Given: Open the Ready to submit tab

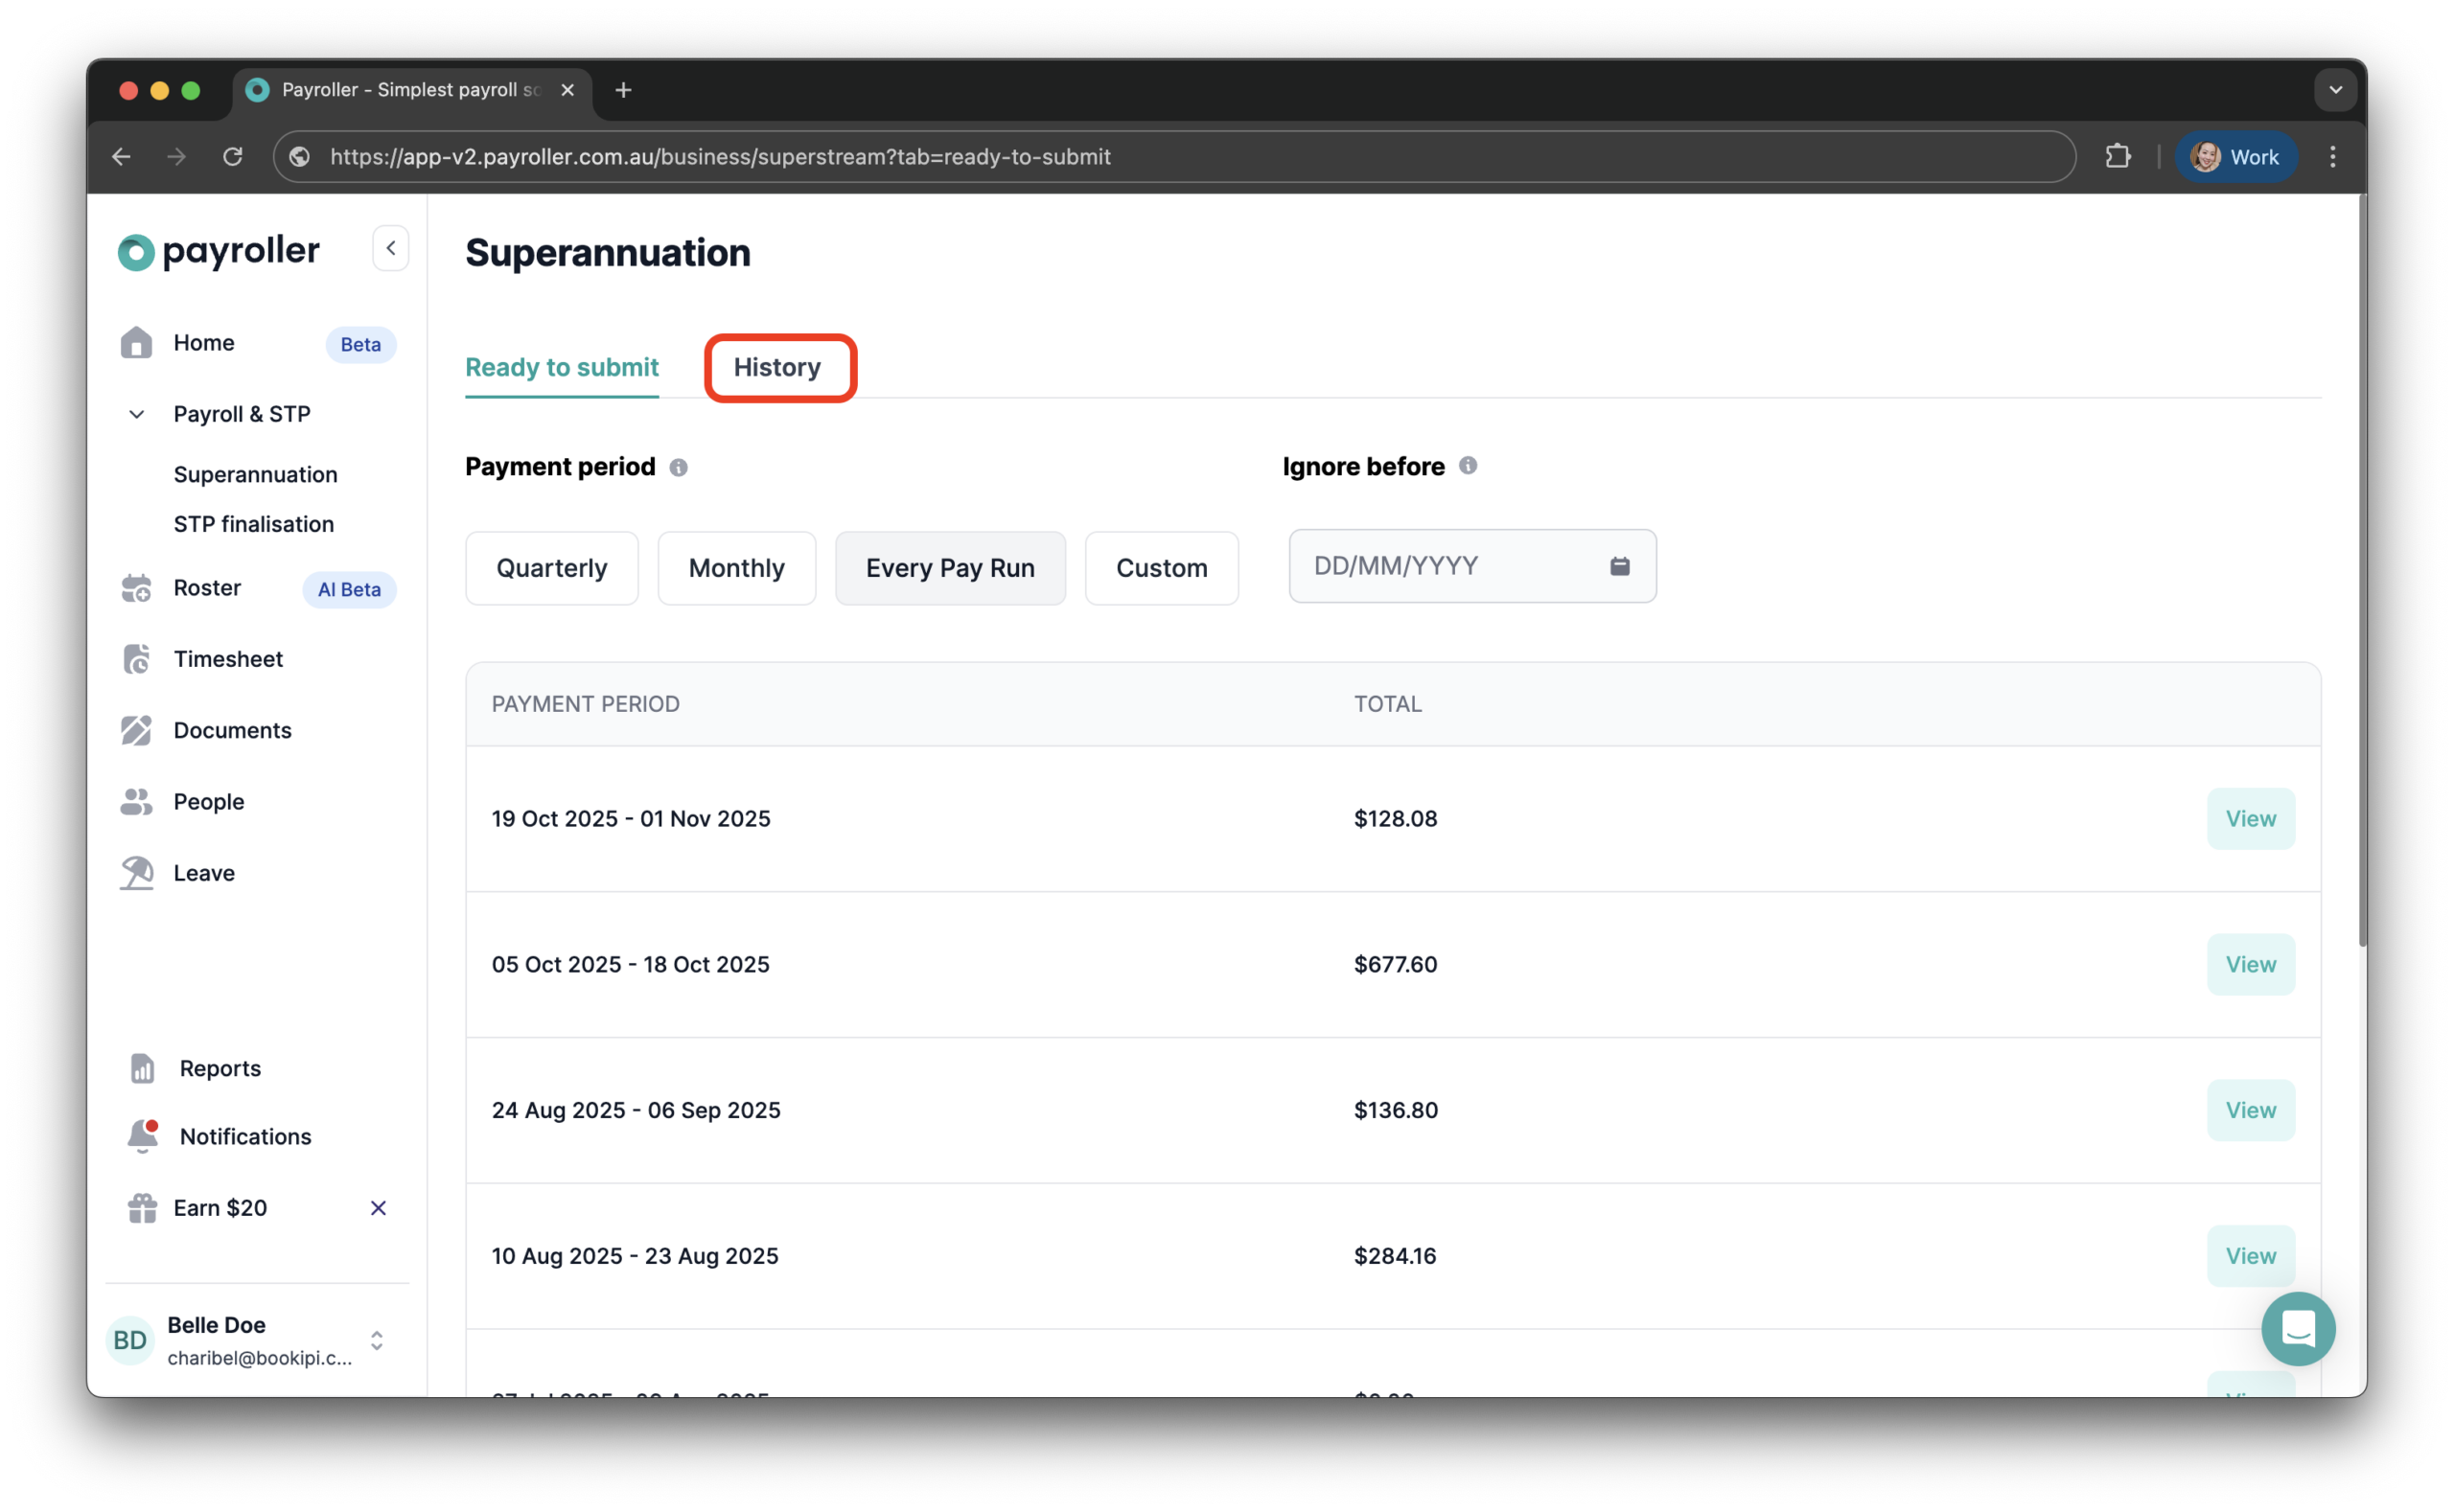Looking at the screenshot, I should [561, 367].
